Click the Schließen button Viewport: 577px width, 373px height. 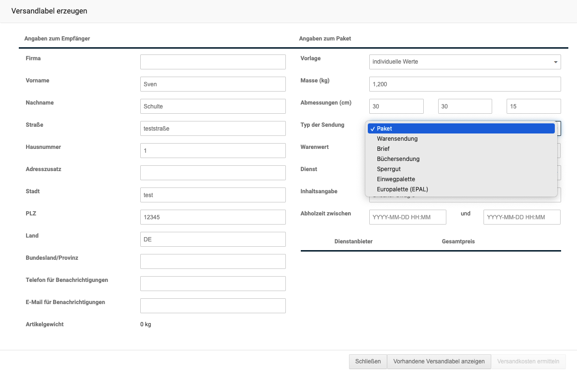(368, 361)
